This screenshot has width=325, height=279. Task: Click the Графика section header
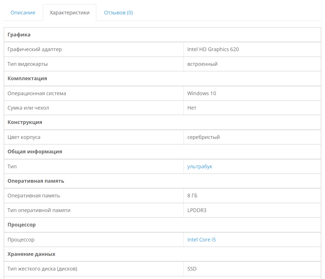(19, 35)
